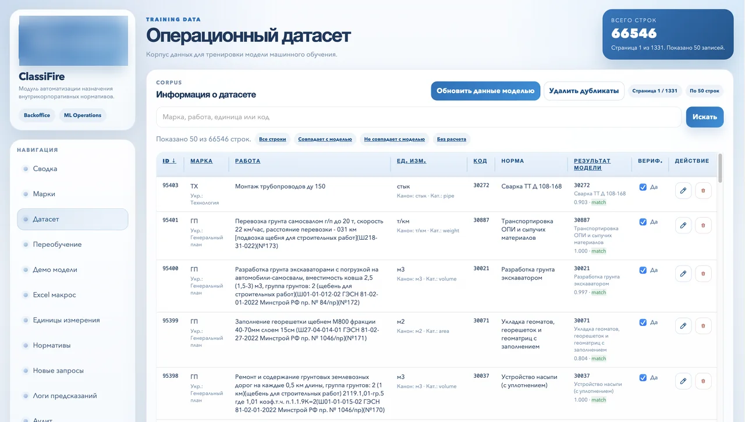
Task: Click Удалить дубликаты button
Action: point(584,91)
